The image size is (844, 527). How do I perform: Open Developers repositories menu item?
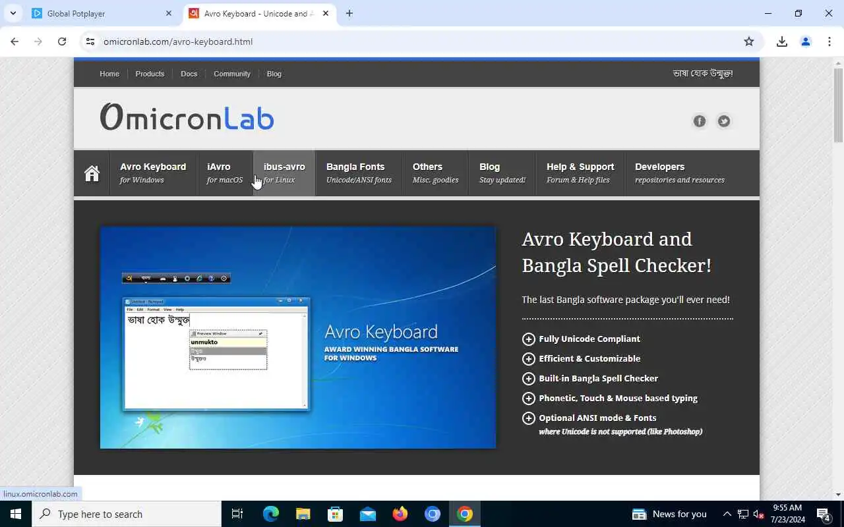(679, 173)
